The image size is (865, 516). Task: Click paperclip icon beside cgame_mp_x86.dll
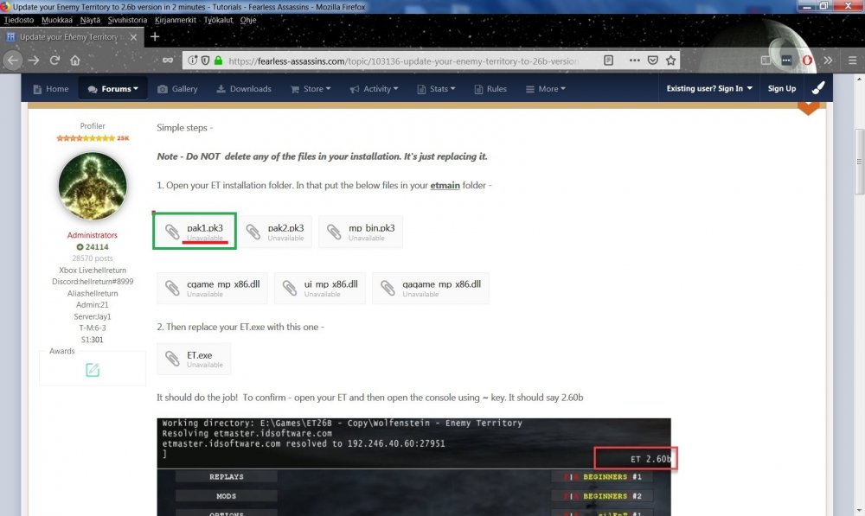click(x=172, y=288)
